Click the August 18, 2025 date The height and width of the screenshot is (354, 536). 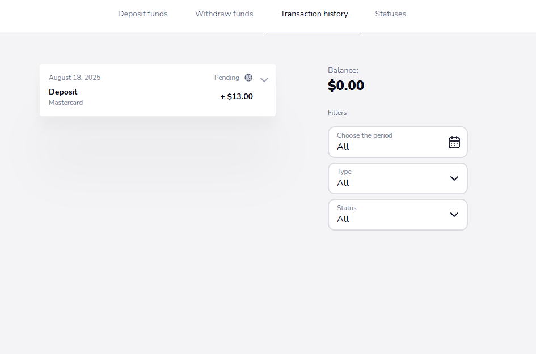click(74, 78)
